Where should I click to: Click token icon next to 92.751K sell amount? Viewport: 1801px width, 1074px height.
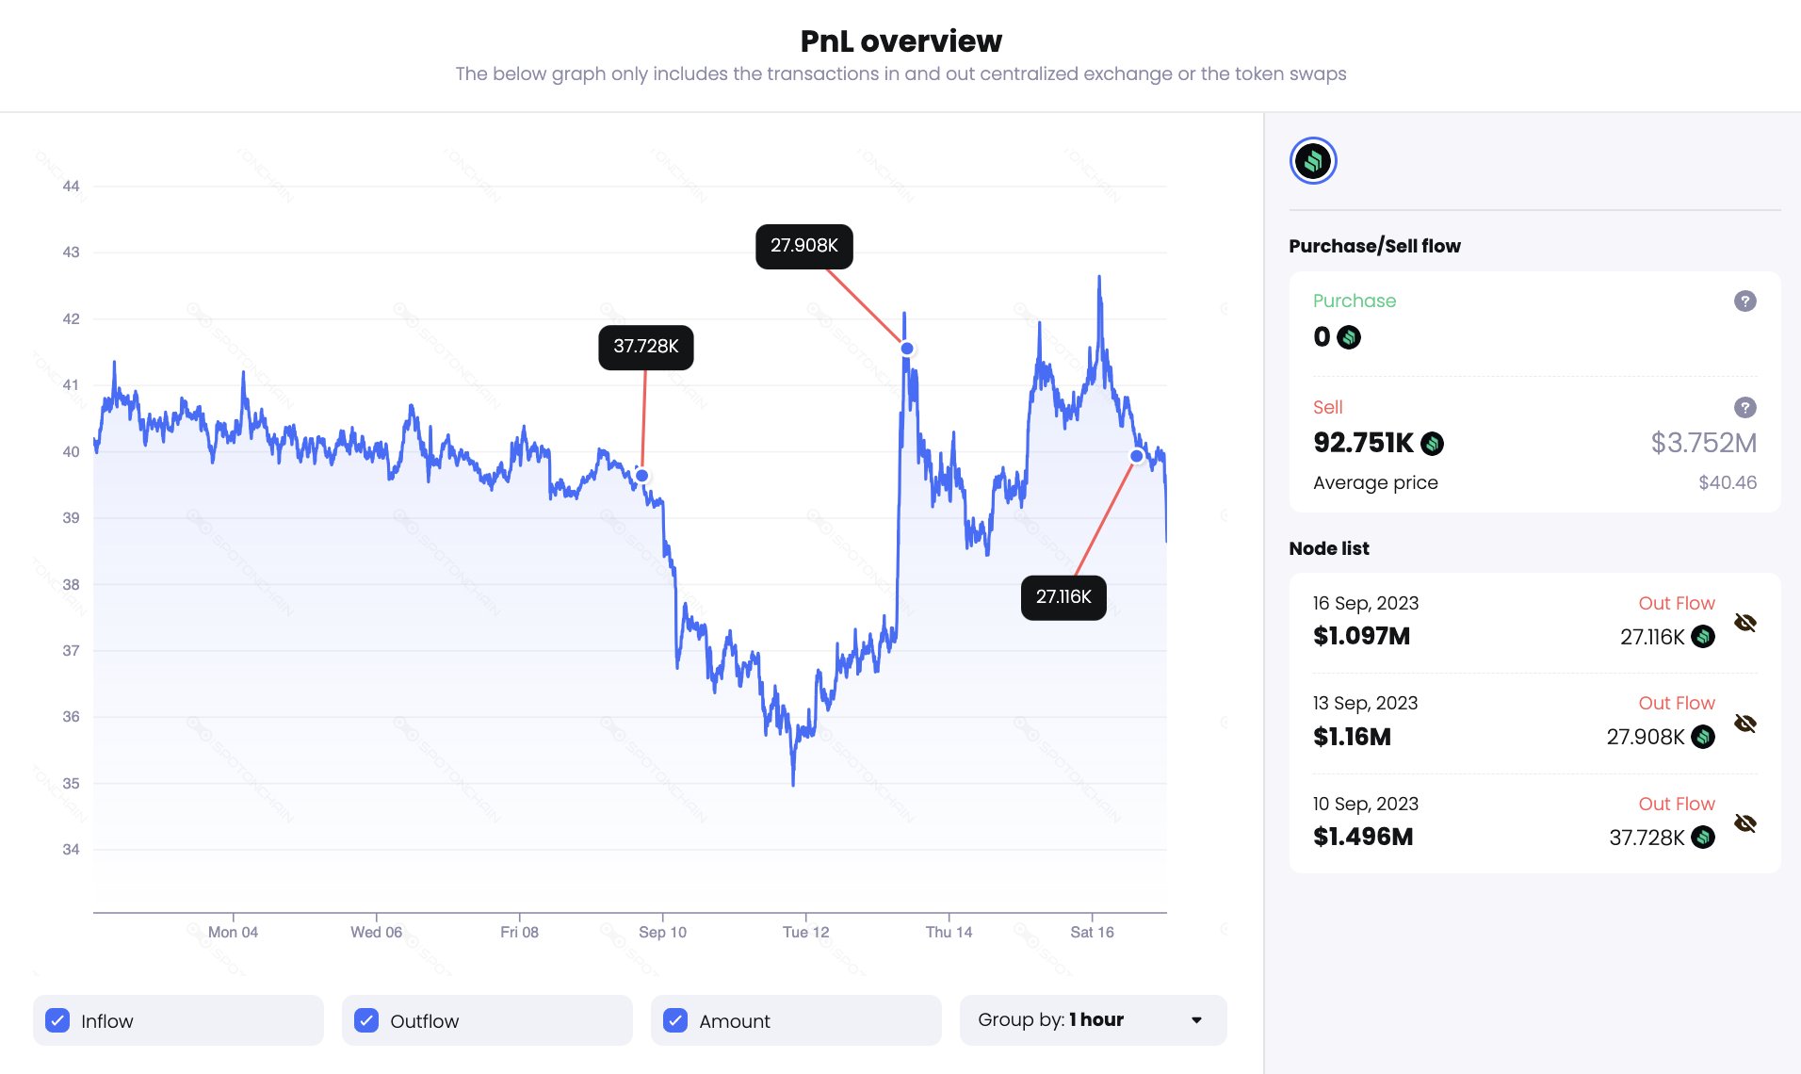pos(1432,444)
